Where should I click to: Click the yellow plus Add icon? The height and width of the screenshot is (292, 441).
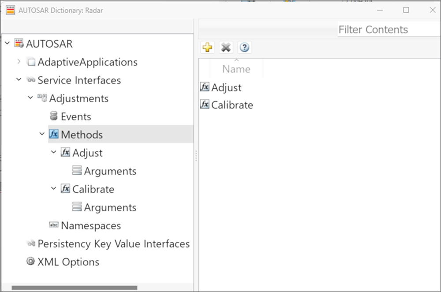coord(208,47)
